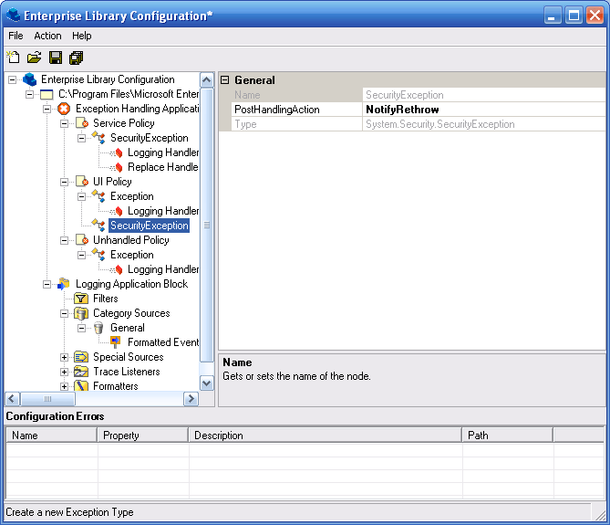
Task: Click the Formatters pencil icon
Action: tap(81, 386)
